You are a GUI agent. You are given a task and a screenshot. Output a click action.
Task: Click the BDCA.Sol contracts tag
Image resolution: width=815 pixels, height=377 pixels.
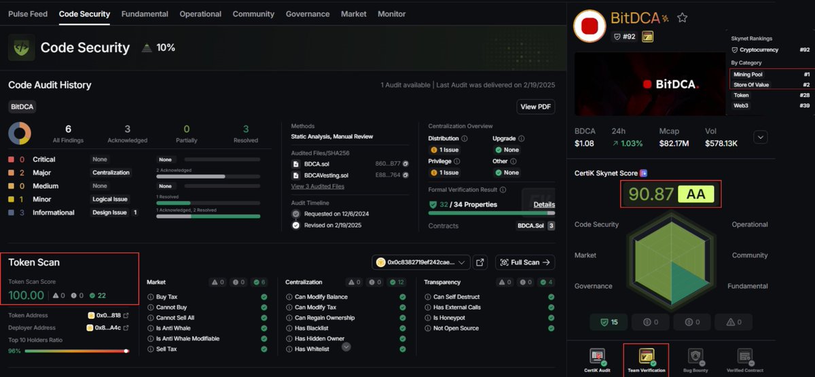point(536,226)
